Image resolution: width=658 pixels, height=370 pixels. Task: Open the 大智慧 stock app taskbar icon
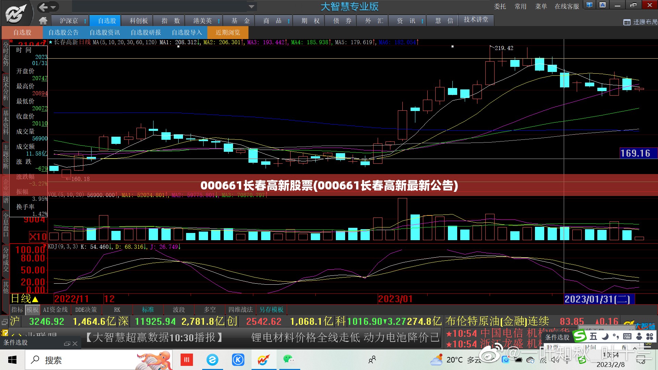click(x=264, y=360)
